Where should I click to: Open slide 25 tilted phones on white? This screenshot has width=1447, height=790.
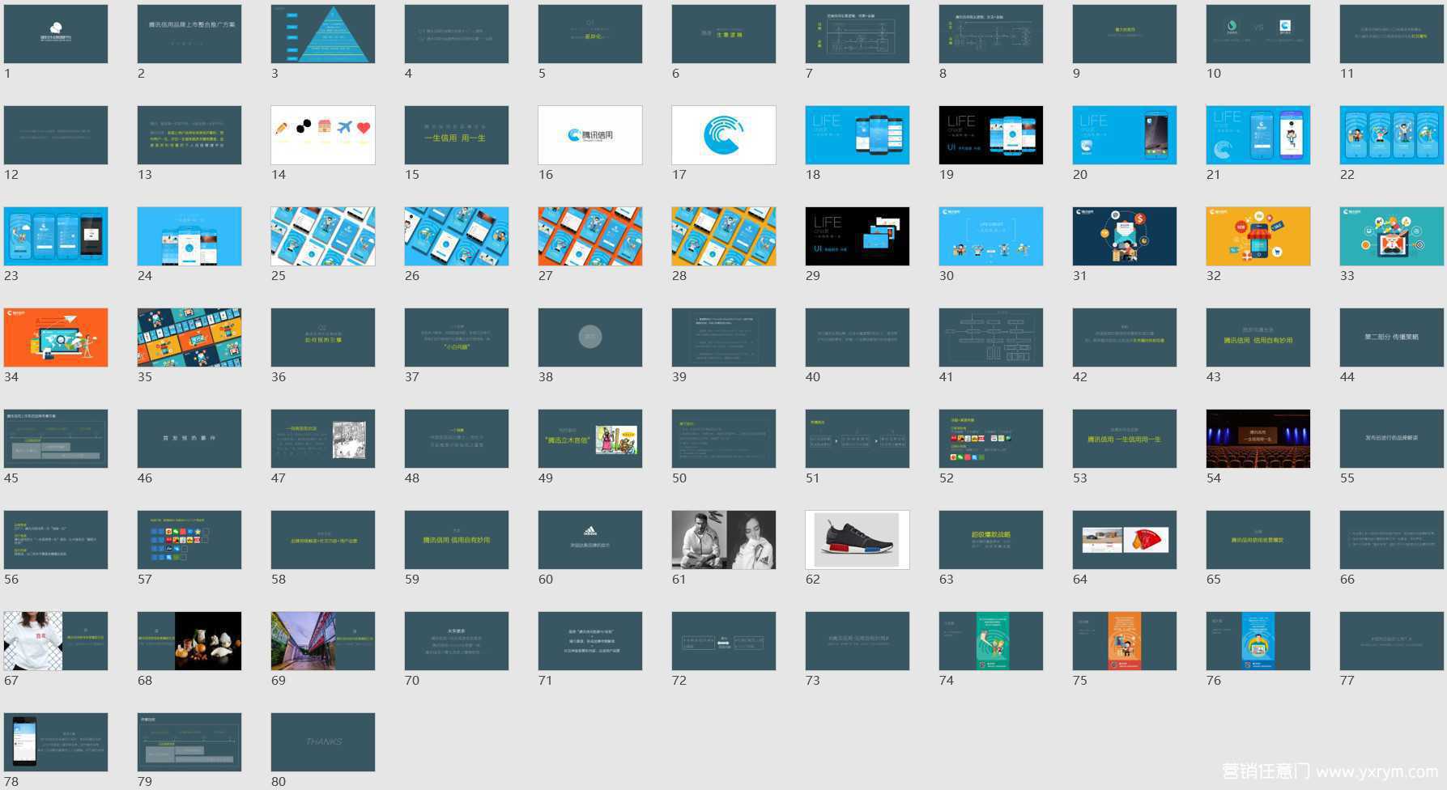323,236
